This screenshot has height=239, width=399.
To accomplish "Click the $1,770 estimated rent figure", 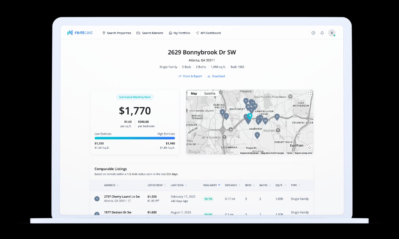I will click(135, 111).
